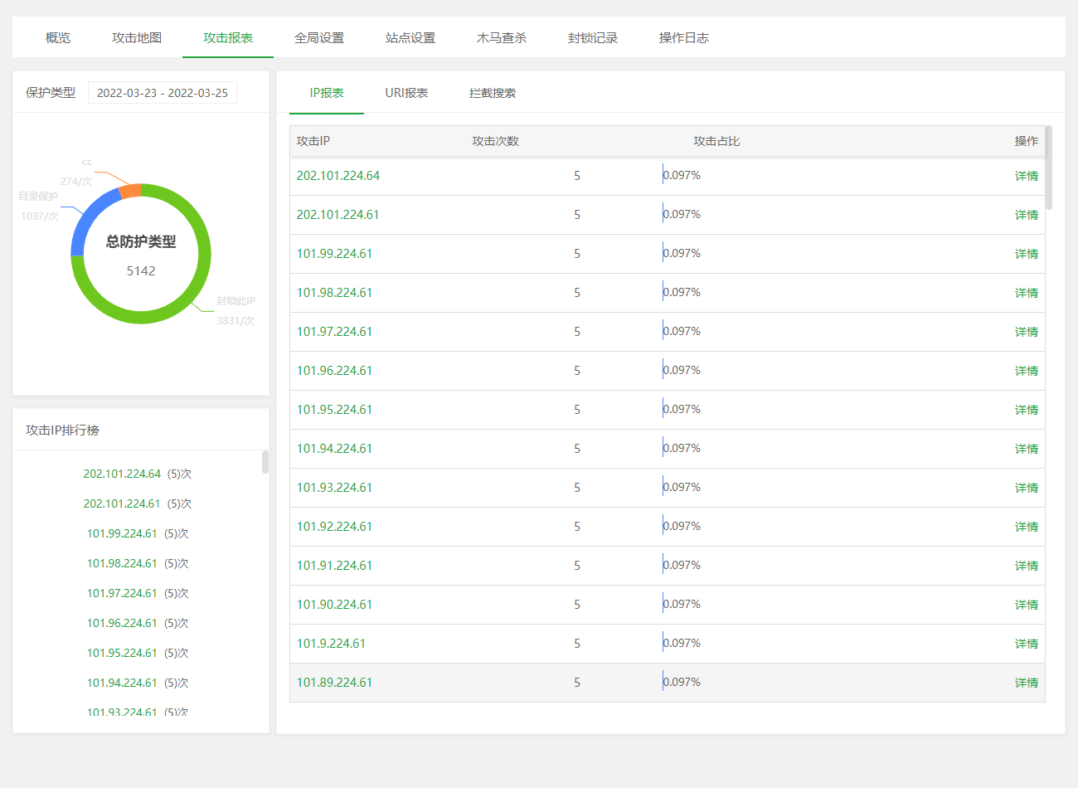
Task: Open 详情 for IP 202.101.224.64
Action: (1026, 176)
